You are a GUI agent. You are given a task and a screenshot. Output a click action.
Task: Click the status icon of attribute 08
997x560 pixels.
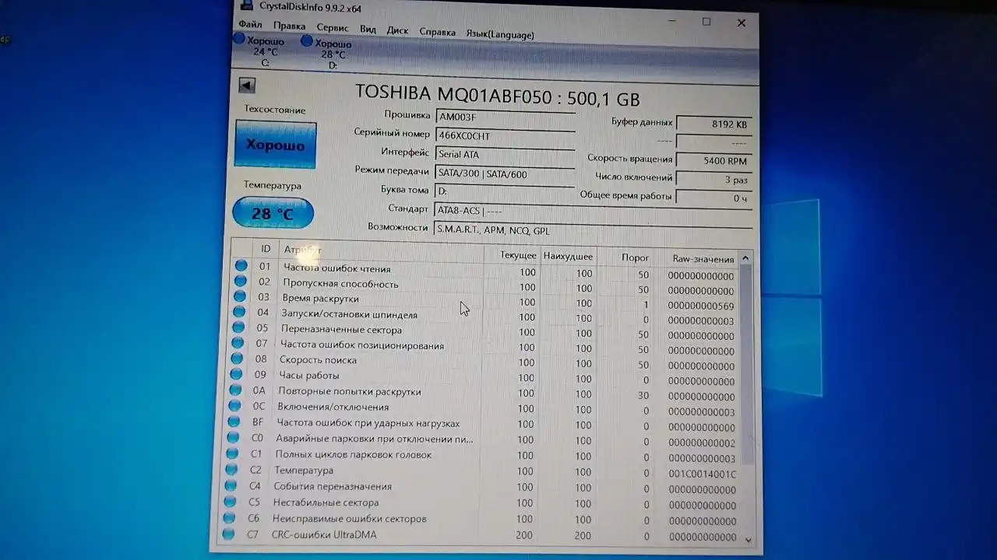(x=237, y=358)
